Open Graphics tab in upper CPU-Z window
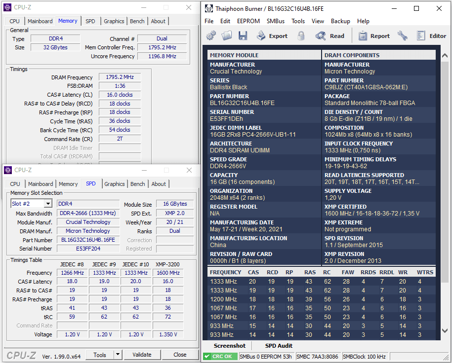 (114, 21)
